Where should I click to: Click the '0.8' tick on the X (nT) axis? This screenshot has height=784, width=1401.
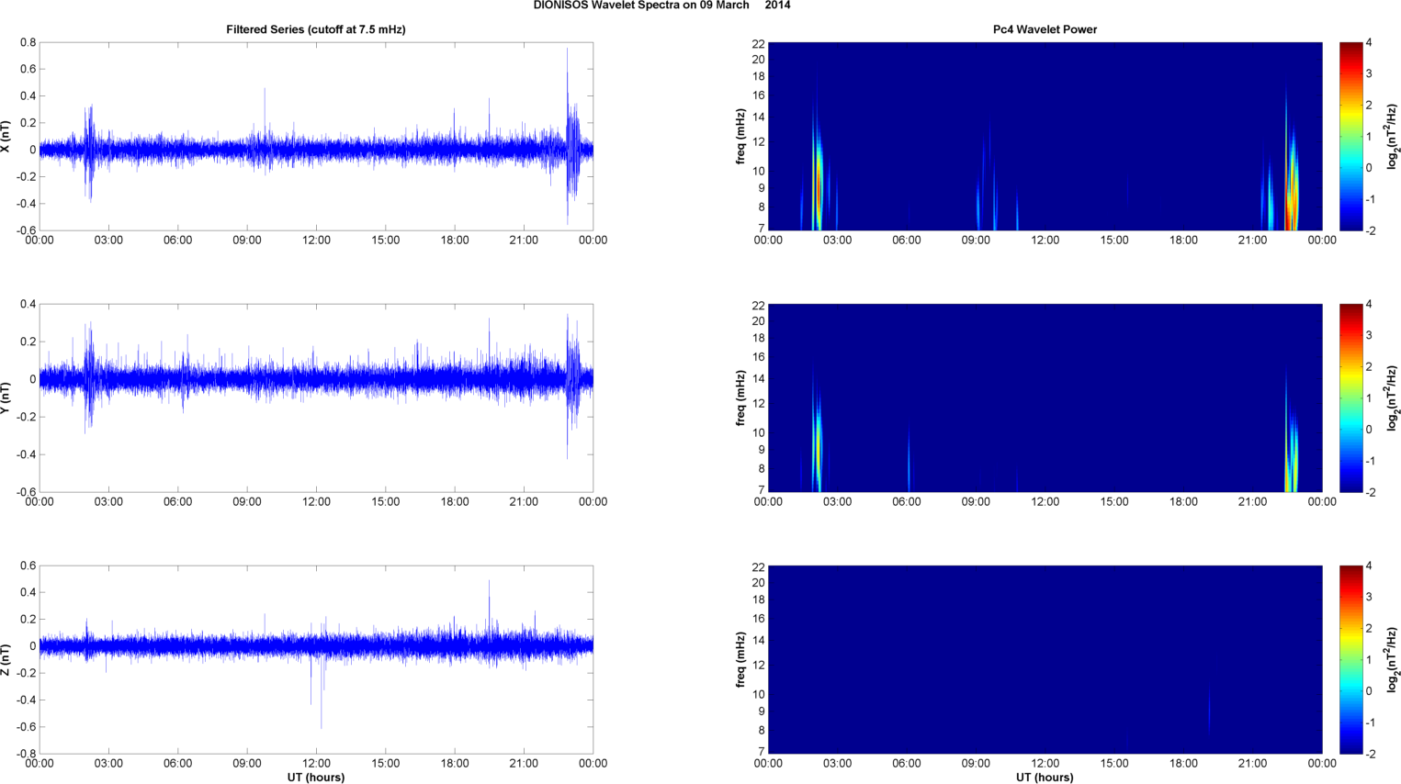[x=28, y=43]
